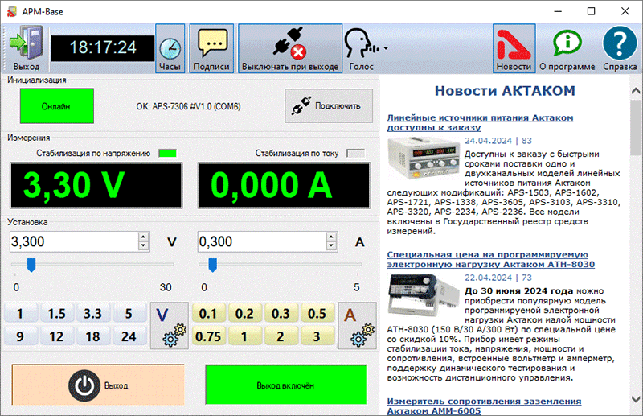The width and height of the screenshot is (643, 416).
Task: Click the green Онлайн status indicator
Action: (57, 106)
